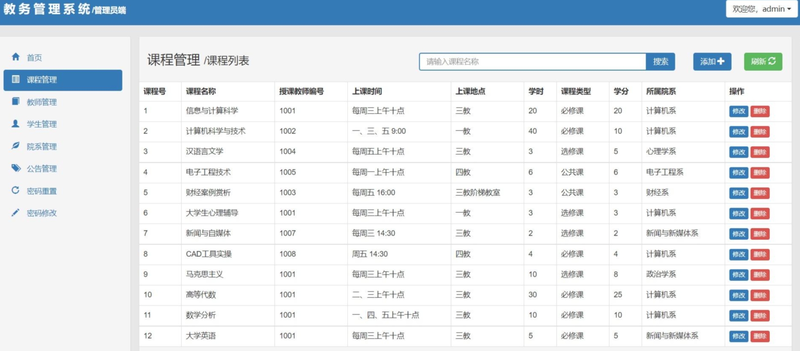The width and height of the screenshot is (800, 351).
Task: Click 修改 for 大学英语
Action: click(x=739, y=336)
